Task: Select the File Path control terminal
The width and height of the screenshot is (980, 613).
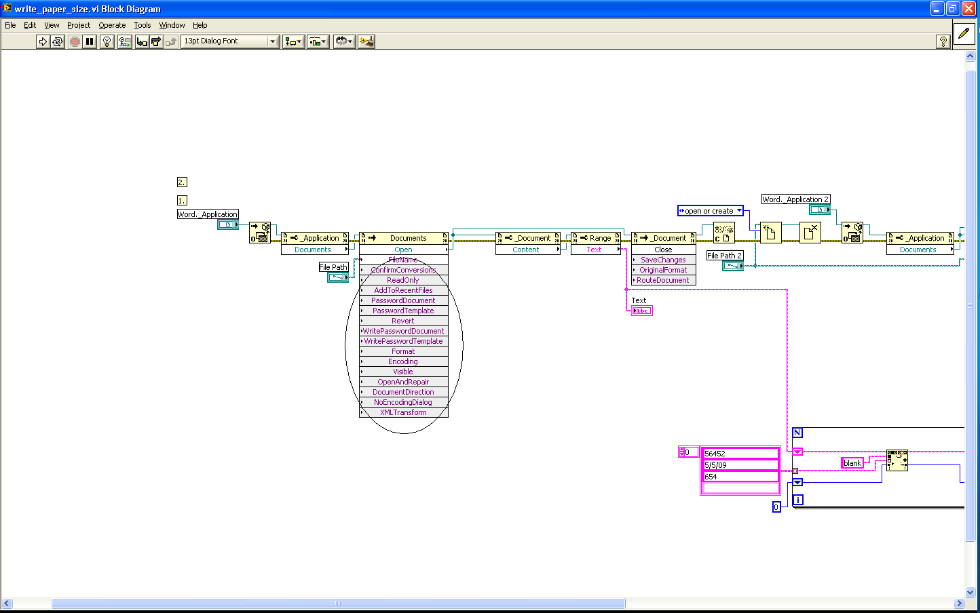Action: click(338, 277)
